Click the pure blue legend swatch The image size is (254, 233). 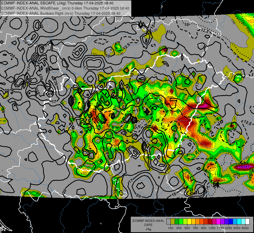[x=231, y=222]
